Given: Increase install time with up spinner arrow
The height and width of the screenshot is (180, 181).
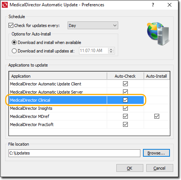Looking at the screenshot, I should click(111, 49).
